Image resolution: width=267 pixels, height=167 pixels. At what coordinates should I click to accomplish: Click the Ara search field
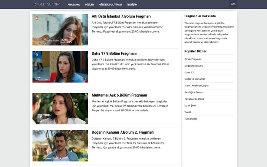233,4
